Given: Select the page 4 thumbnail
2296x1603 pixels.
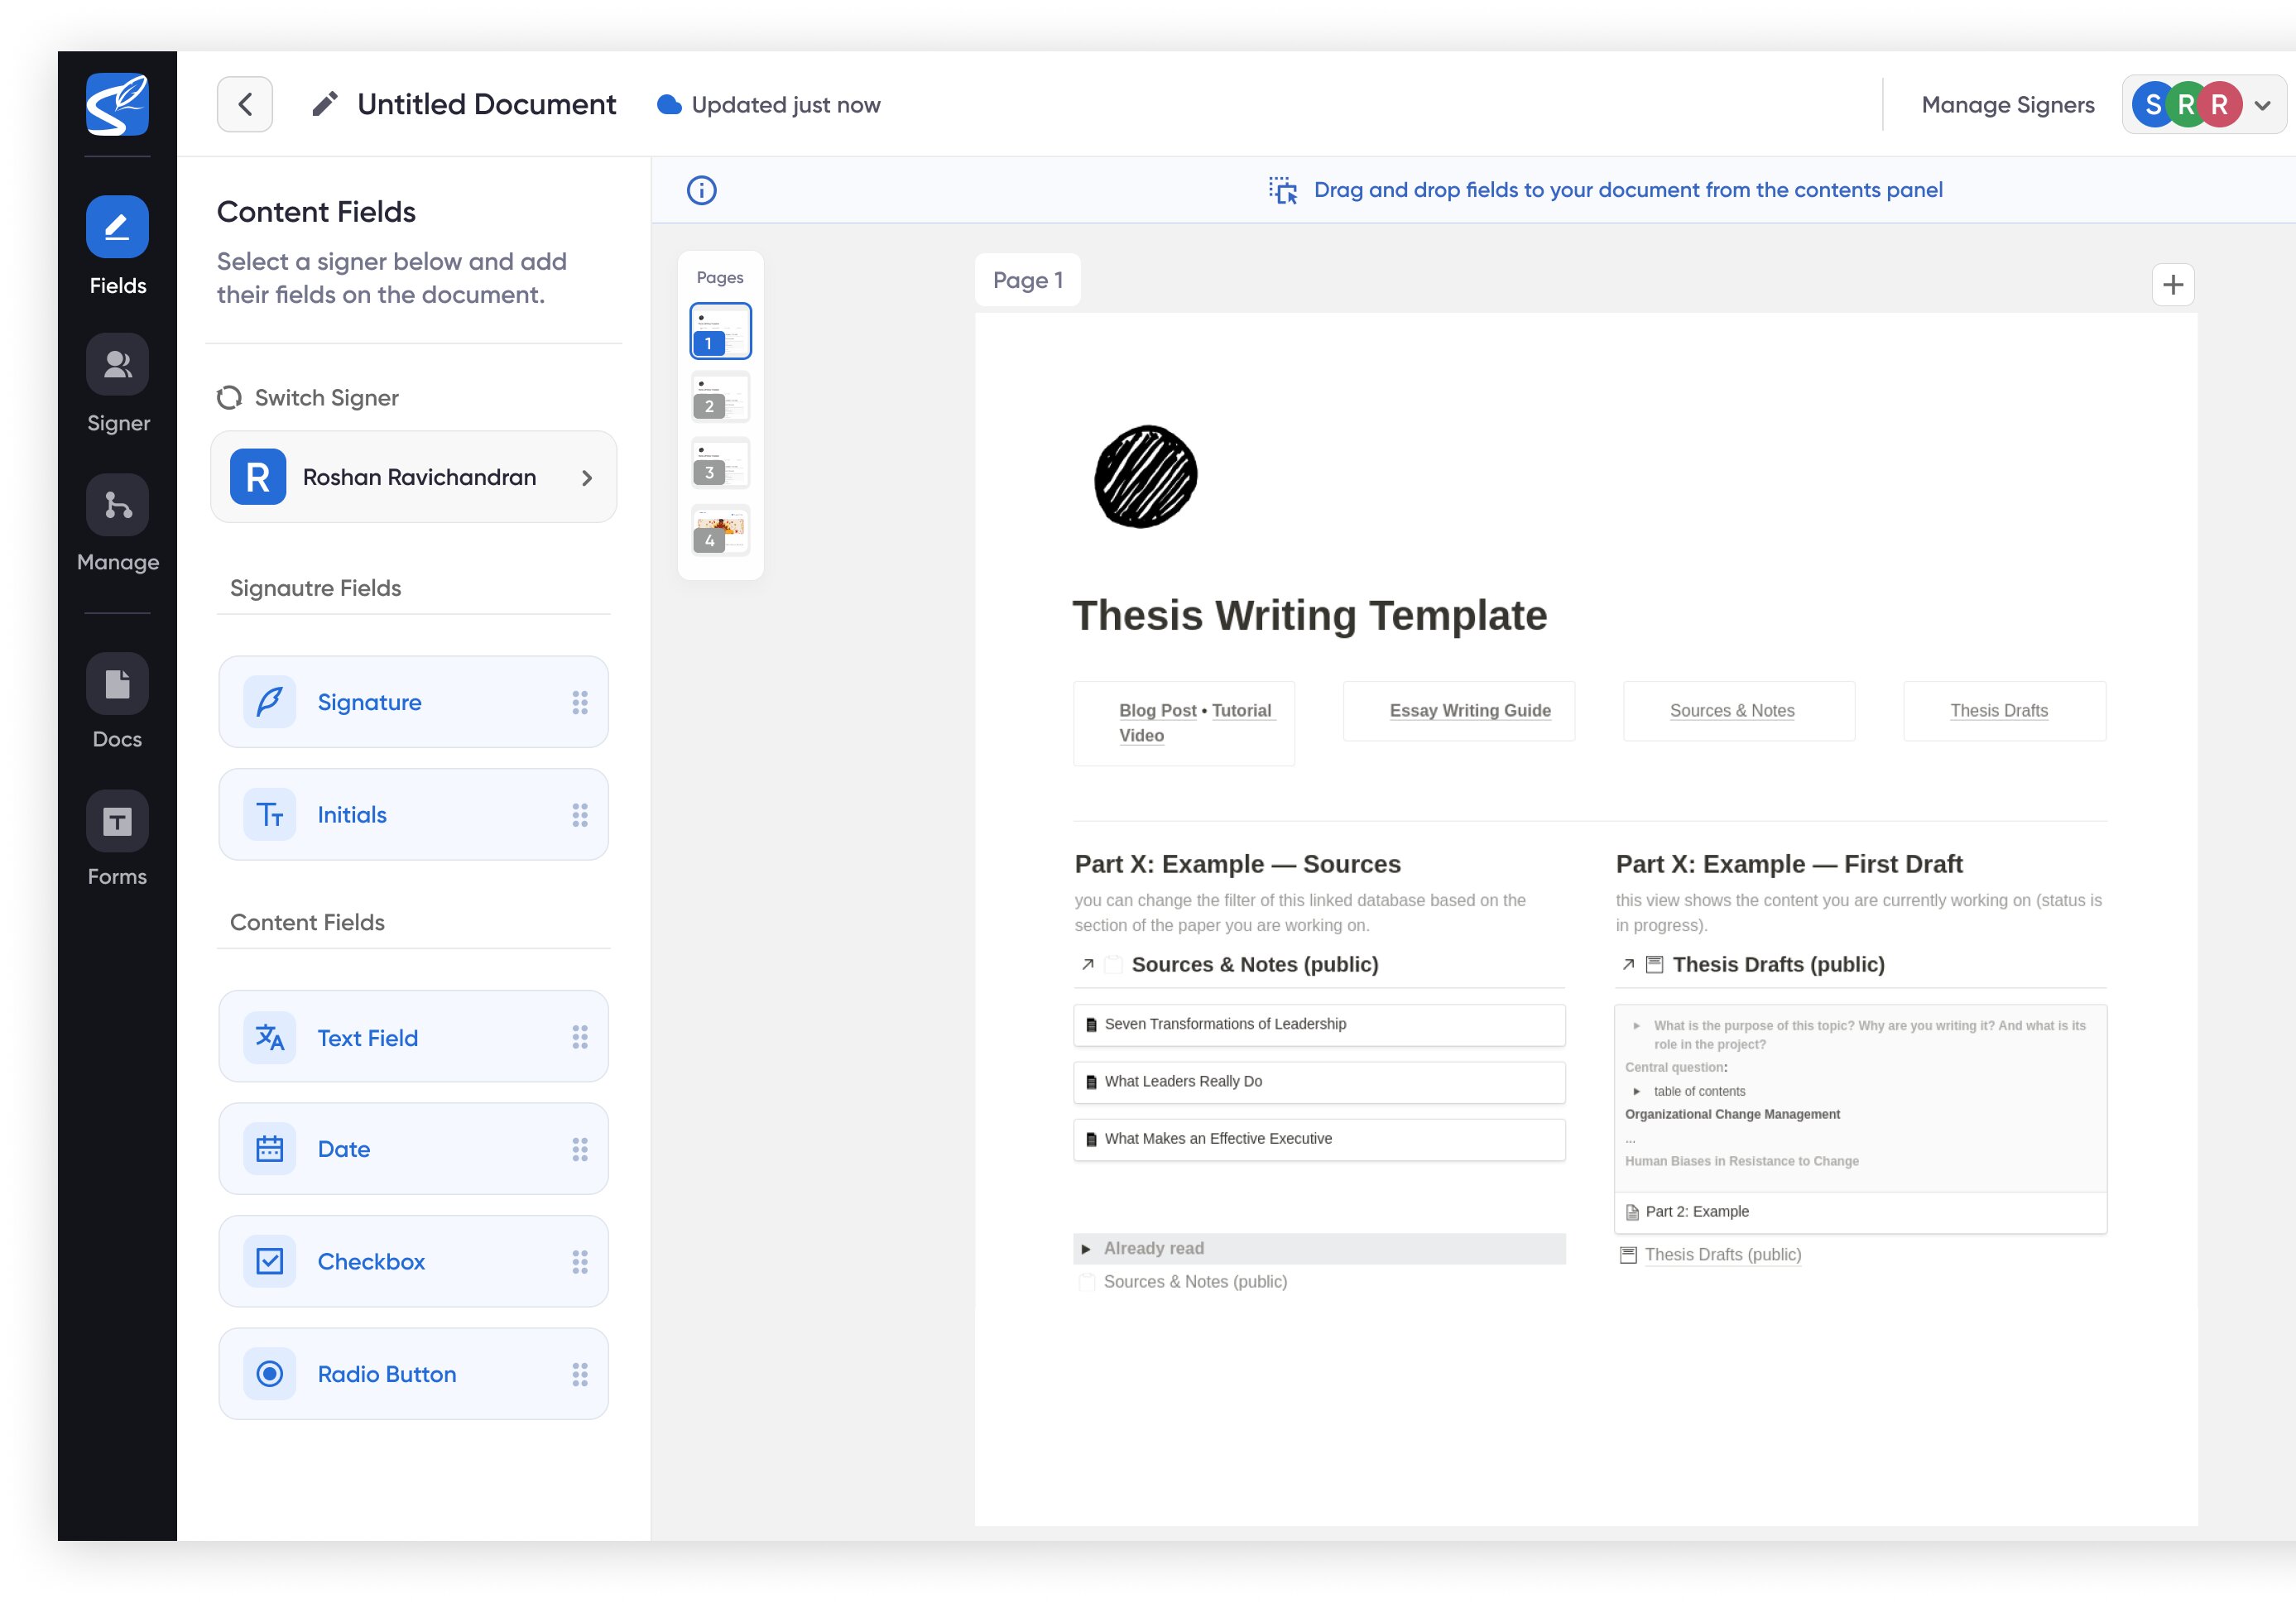Looking at the screenshot, I should 720,530.
